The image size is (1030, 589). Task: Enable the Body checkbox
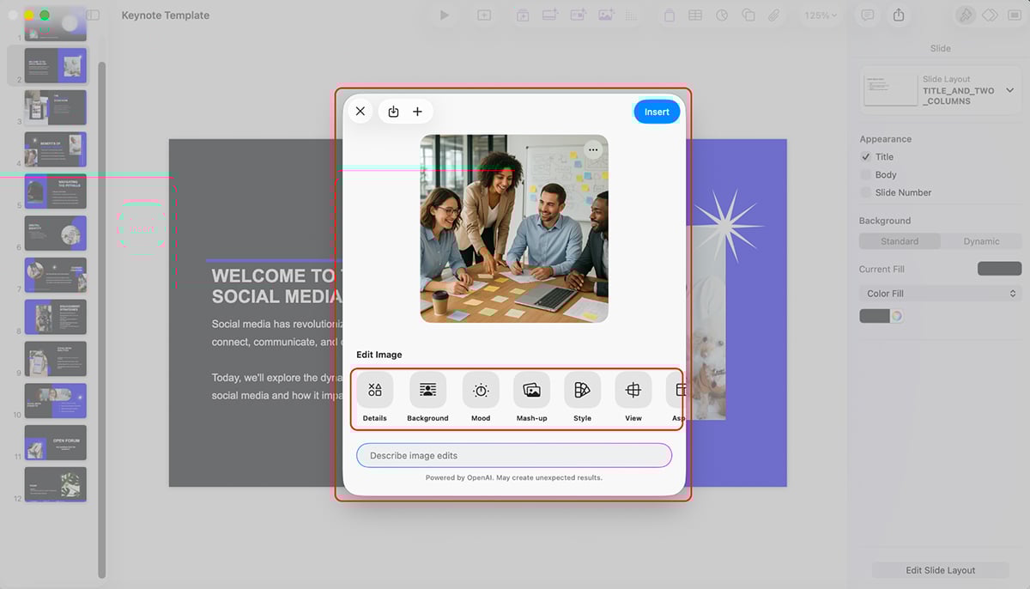(865, 174)
